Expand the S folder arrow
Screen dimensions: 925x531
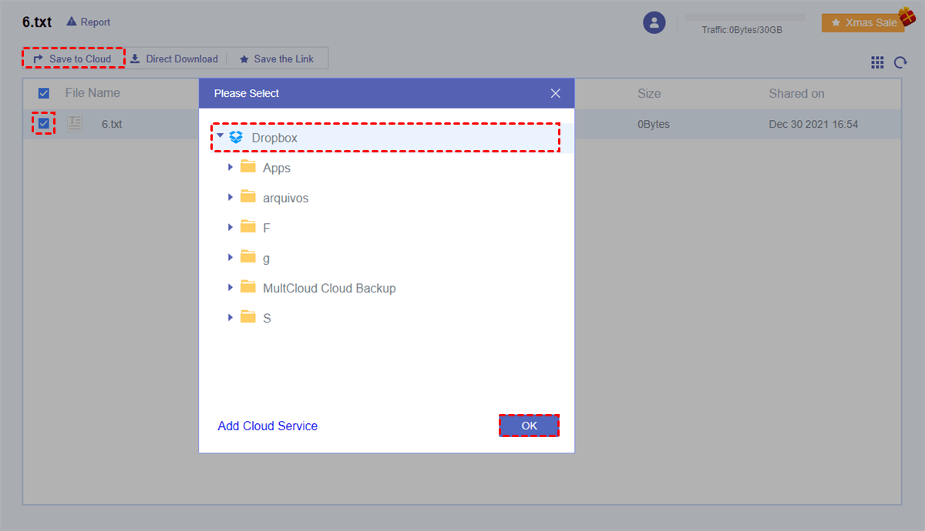(x=230, y=318)
